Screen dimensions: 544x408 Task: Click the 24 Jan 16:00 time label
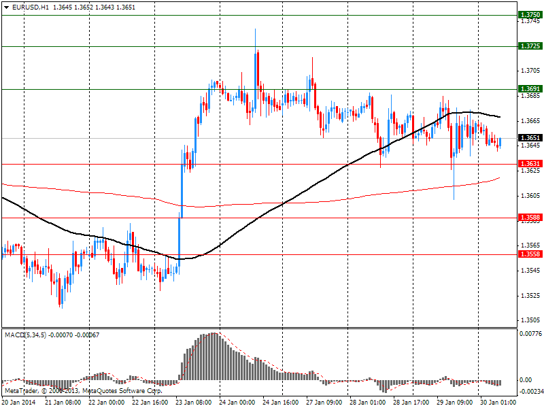(281, 403)
